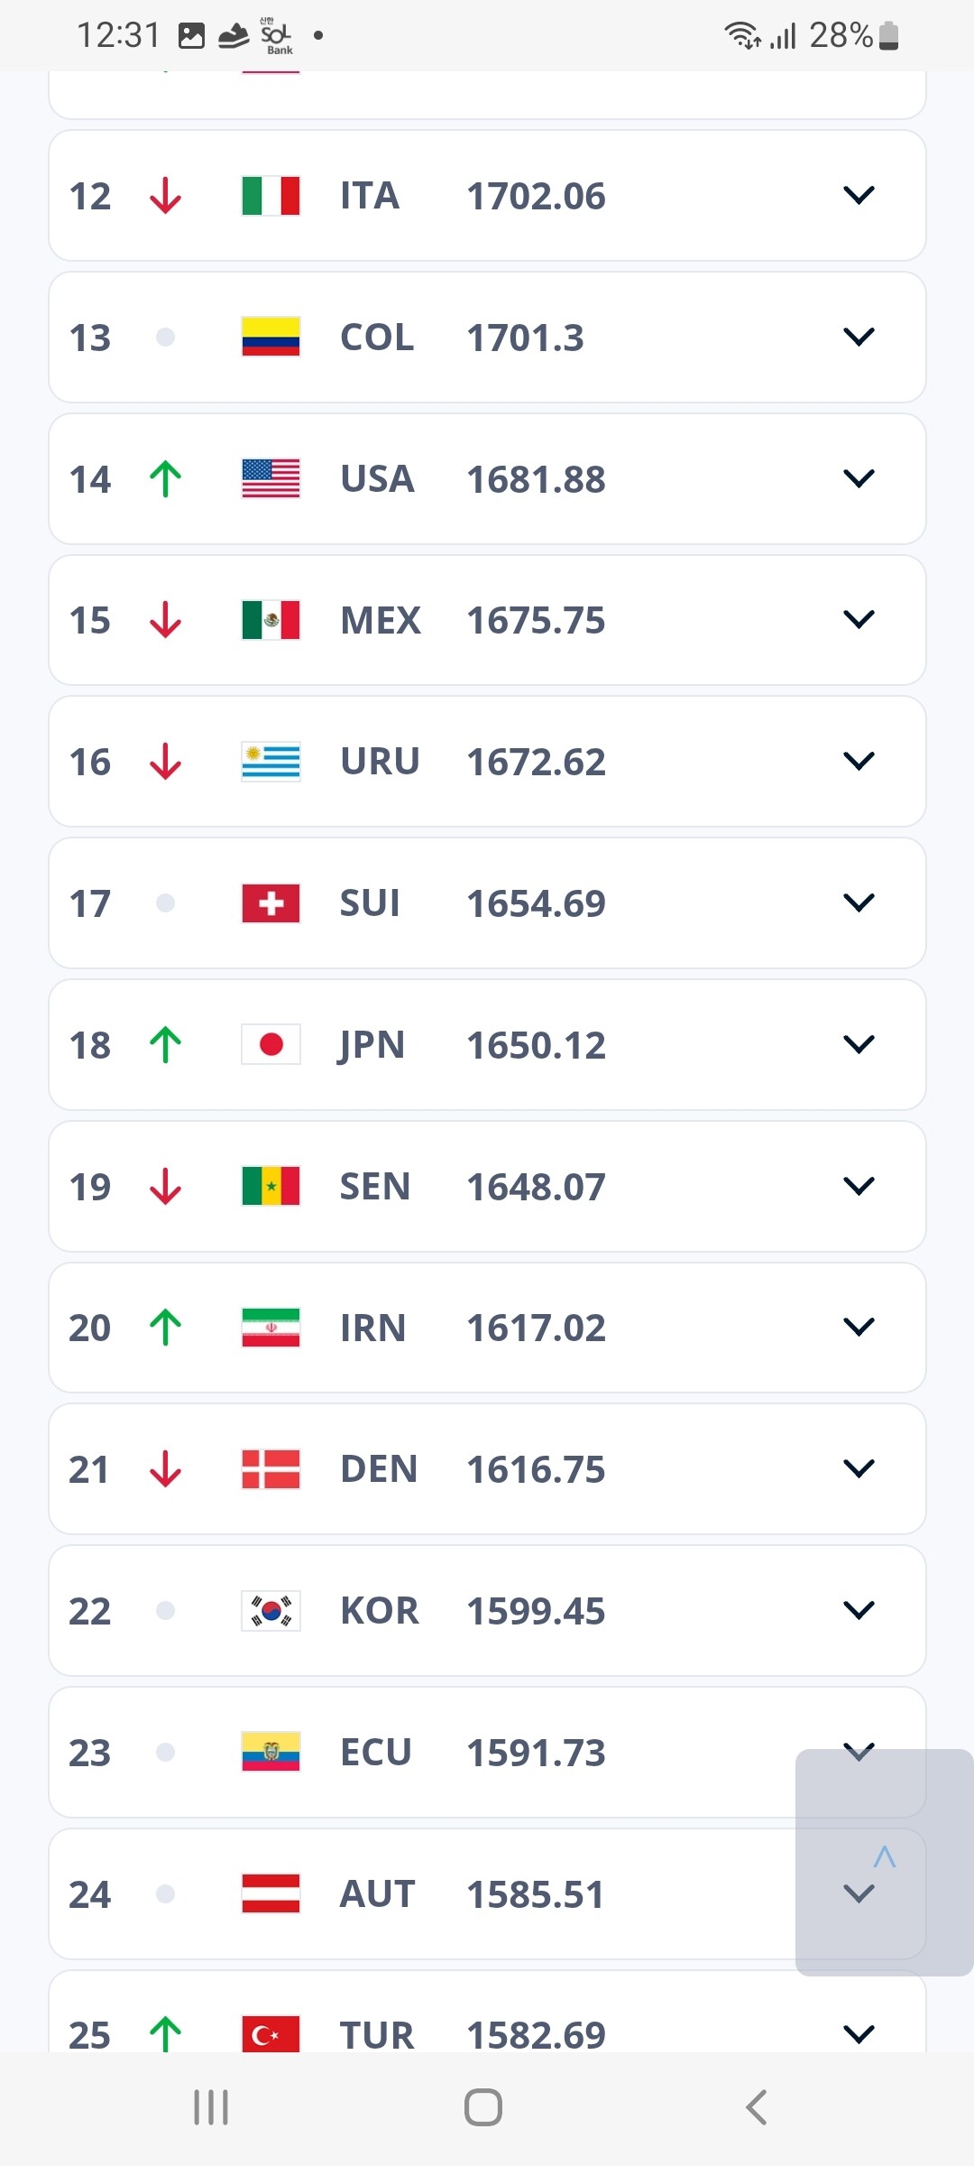Tap the Android home navigation icon
This screenshot has width=974, height=2166.
(x=483, y=2107)
